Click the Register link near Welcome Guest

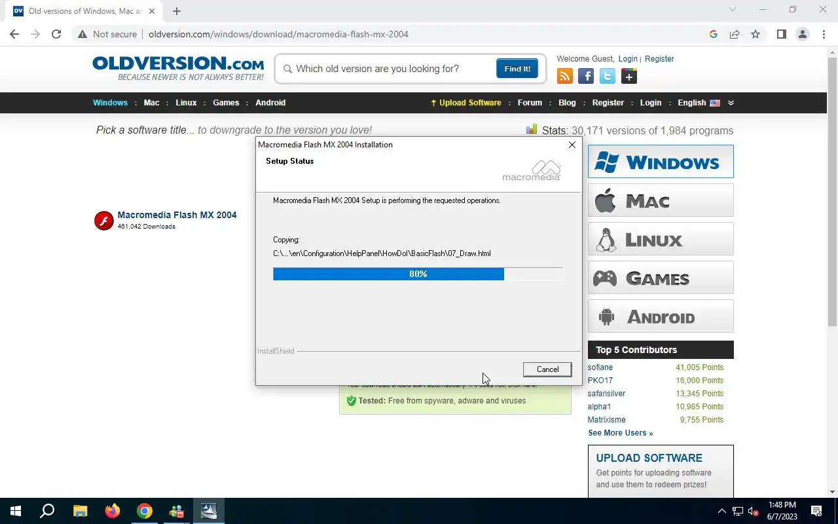[659, 59]
